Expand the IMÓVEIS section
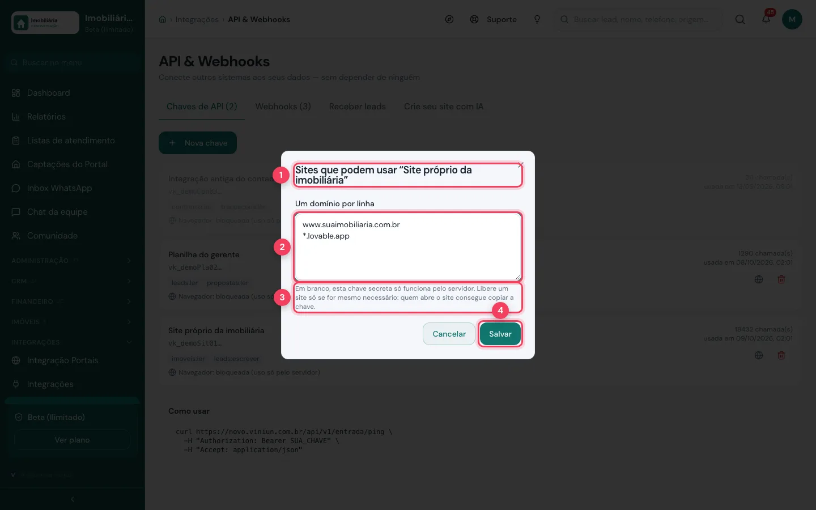This screenshot has width=816, height=510. (x=72, y=322)
